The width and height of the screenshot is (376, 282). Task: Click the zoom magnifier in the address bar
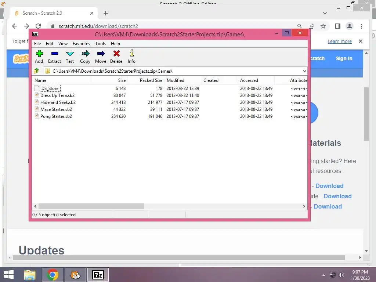click(x=299, y=26)
